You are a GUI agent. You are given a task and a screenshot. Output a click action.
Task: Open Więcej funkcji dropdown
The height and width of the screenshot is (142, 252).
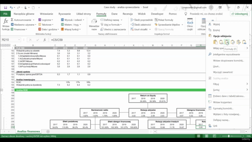coord(71,29)
